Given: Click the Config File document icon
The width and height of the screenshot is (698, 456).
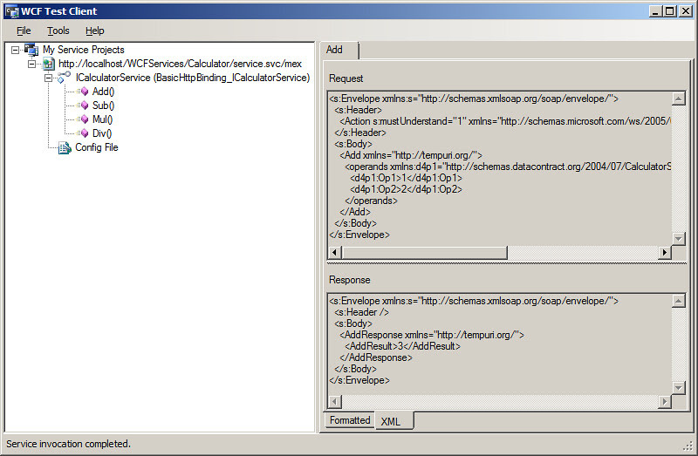Looking at the screenshot, I should click(x=65, y=147).
